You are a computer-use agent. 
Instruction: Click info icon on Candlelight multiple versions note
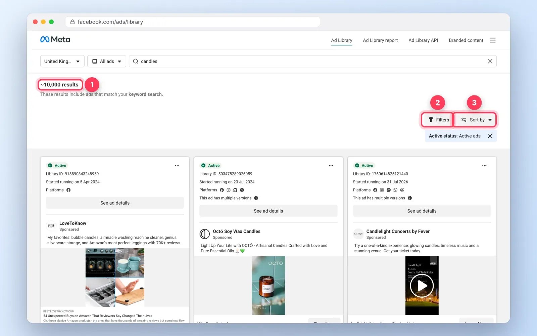point(409,198)
